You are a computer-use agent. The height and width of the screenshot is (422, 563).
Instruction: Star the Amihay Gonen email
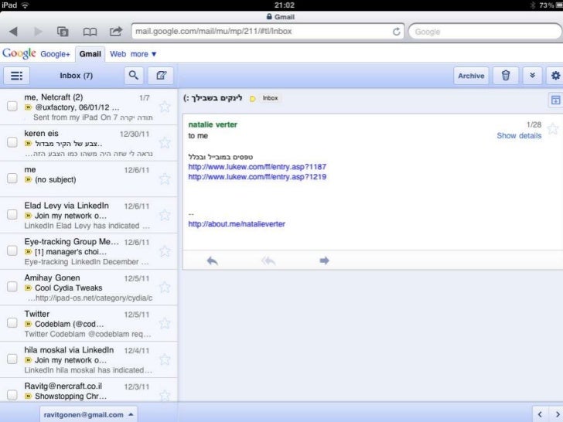(x=165, y=287)
